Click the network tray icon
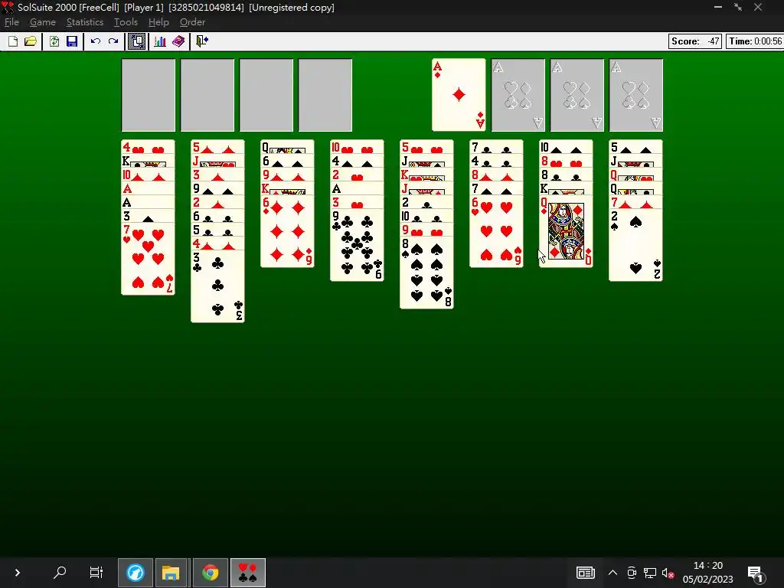Screen dimensions: 784x588 click(x=649, y=573)
